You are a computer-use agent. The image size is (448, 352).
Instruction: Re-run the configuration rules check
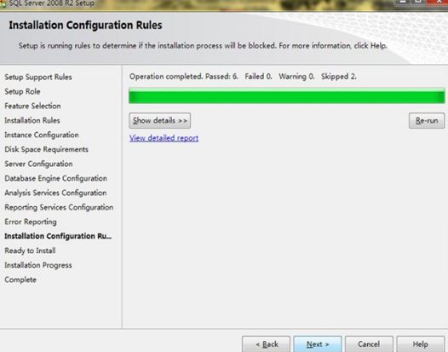(427, 121)
